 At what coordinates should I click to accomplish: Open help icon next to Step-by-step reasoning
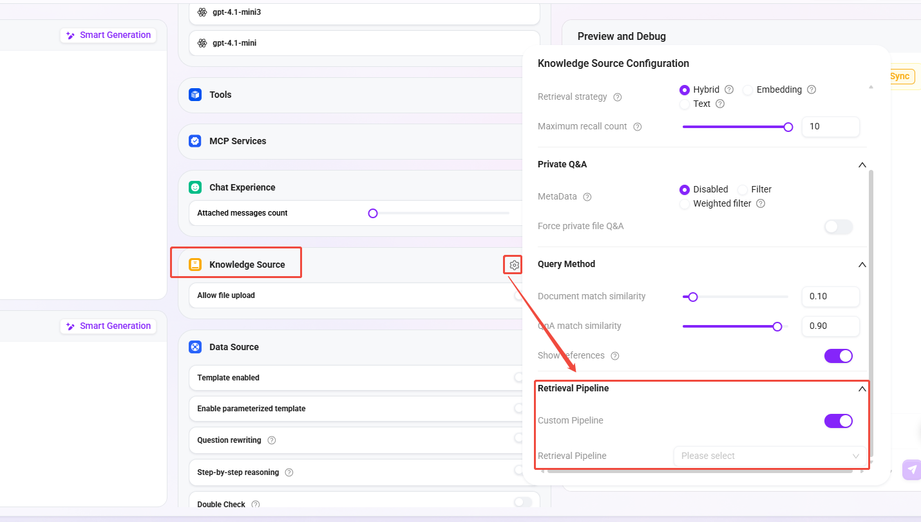click(289, 472)
